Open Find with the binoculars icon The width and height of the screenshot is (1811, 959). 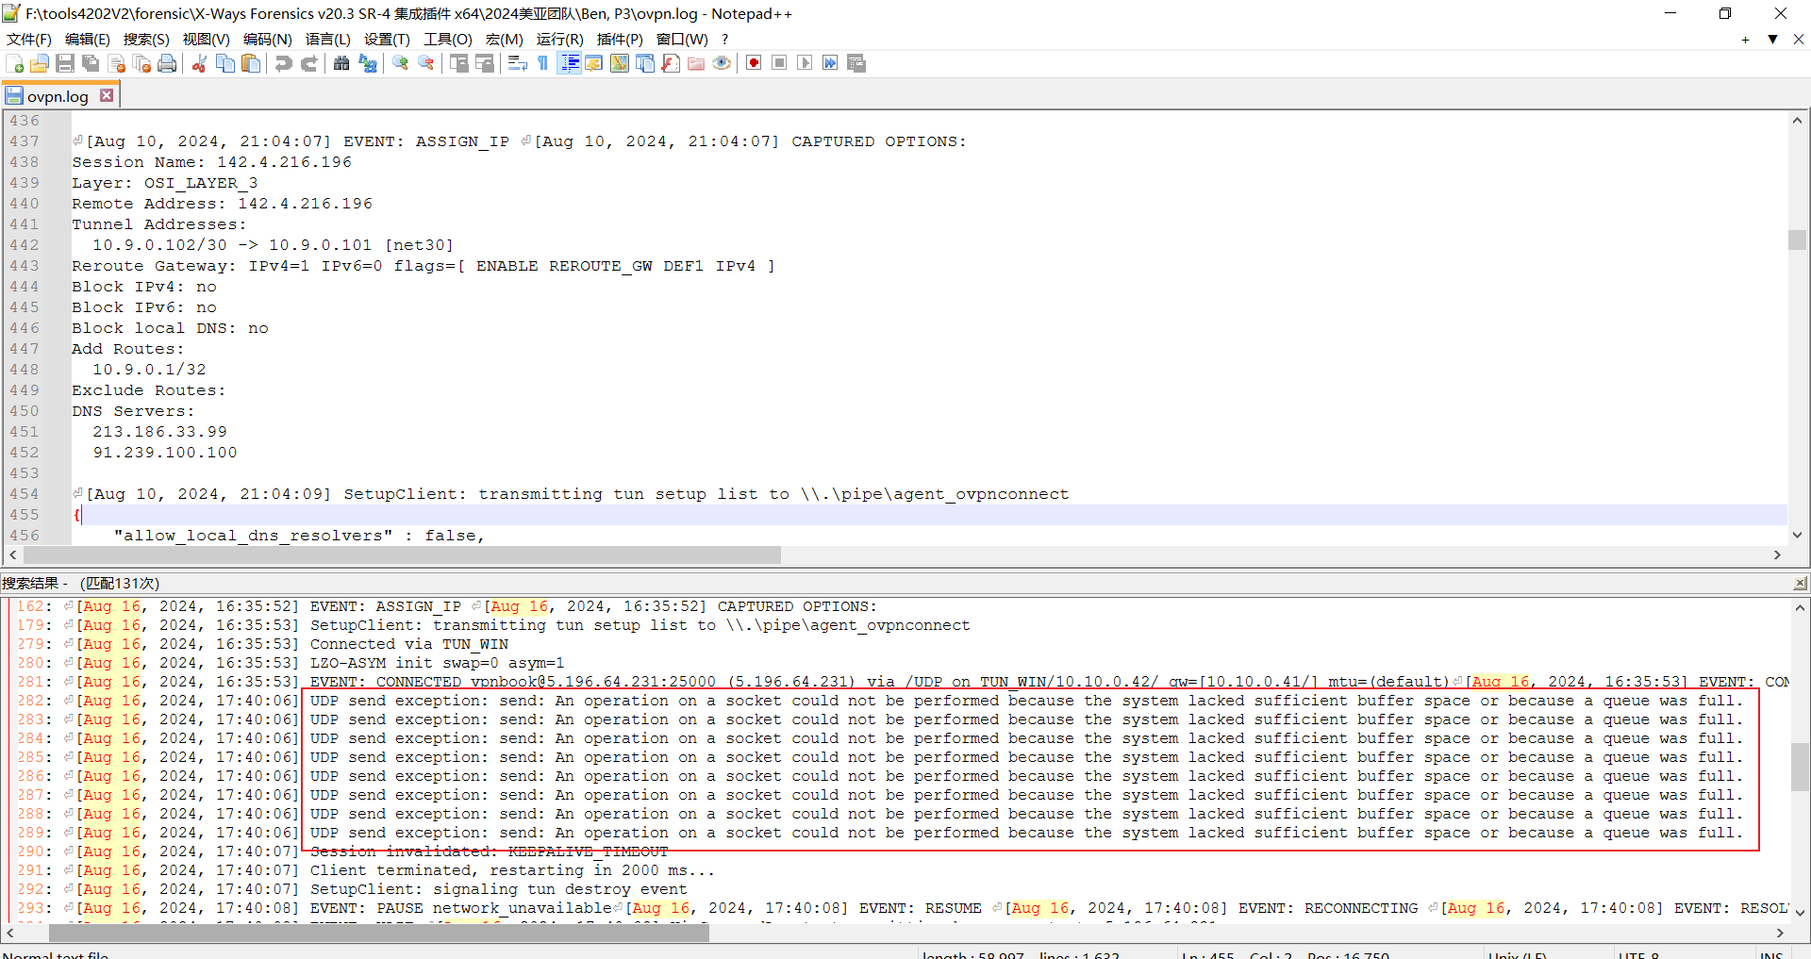(341, 63)
